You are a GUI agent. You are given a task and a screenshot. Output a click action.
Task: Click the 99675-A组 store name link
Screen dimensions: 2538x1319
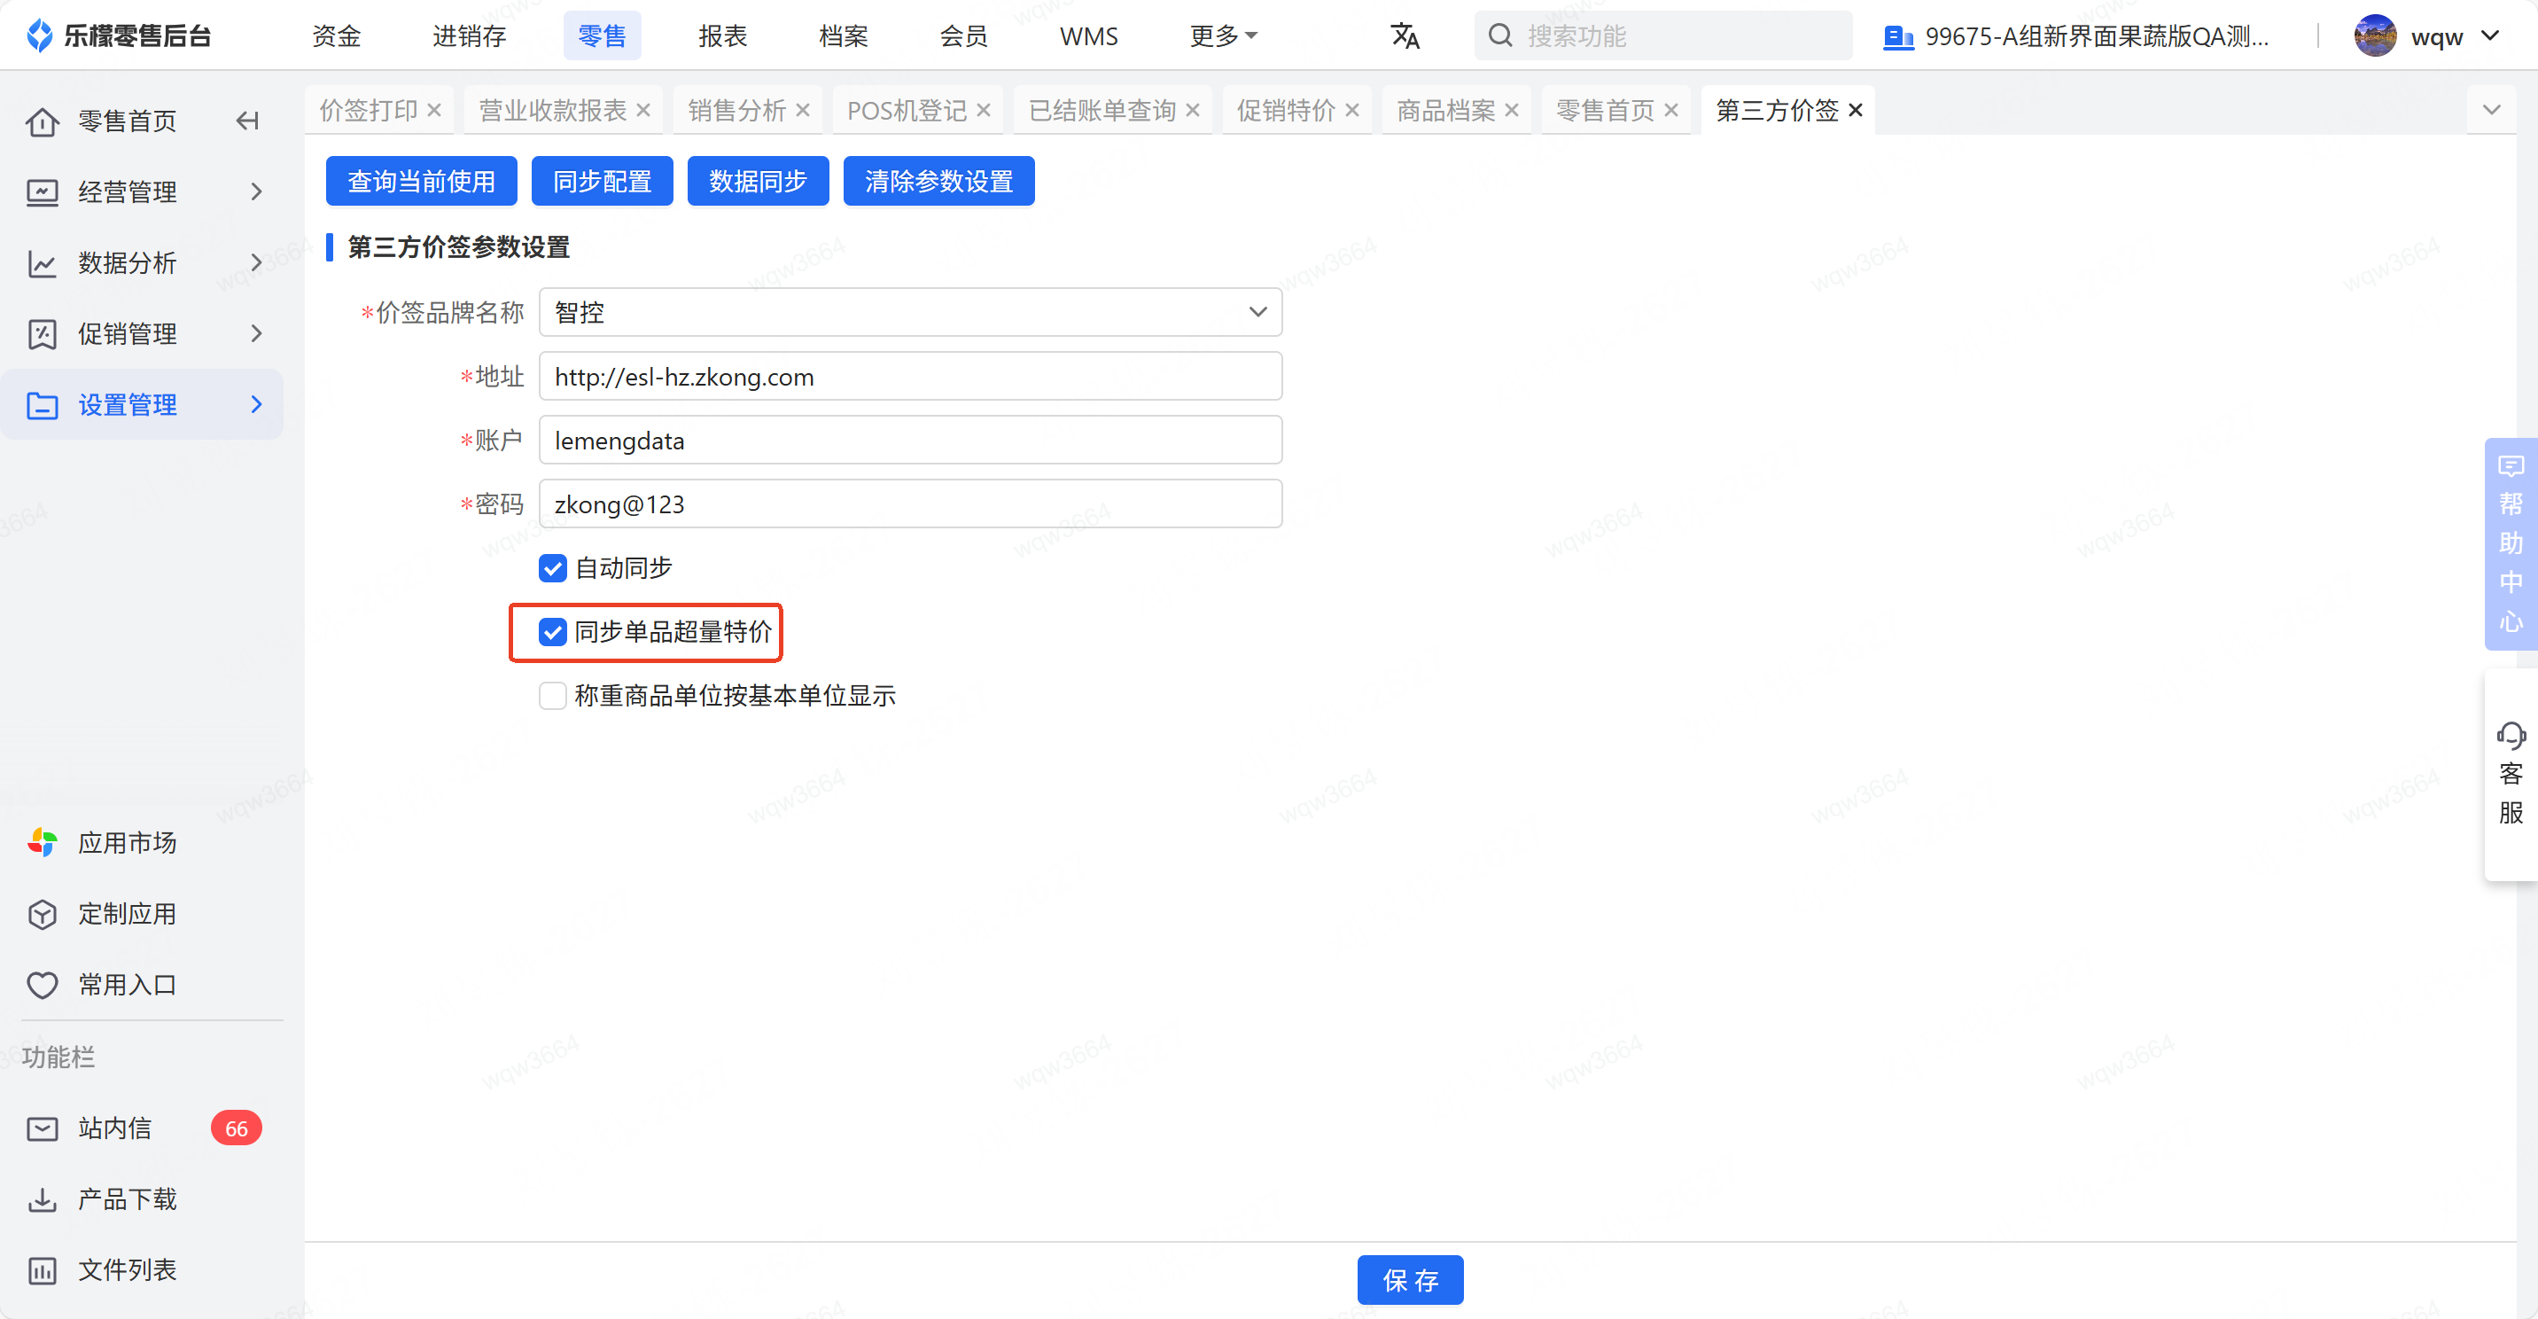(x=2097, y=37)
